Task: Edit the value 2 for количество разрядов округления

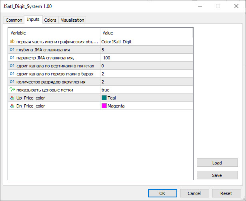Action: [146, 82]
